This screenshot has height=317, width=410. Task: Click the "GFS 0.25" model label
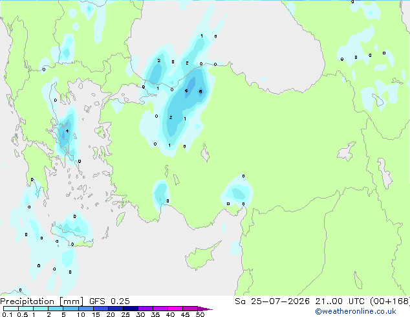point(109,301)
